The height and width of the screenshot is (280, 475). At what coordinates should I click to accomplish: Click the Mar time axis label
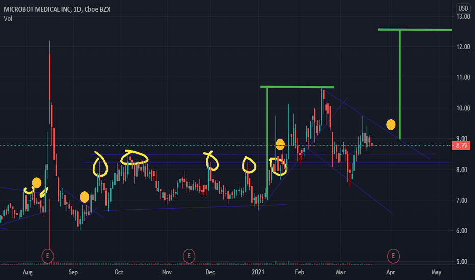tap(341, 272)
